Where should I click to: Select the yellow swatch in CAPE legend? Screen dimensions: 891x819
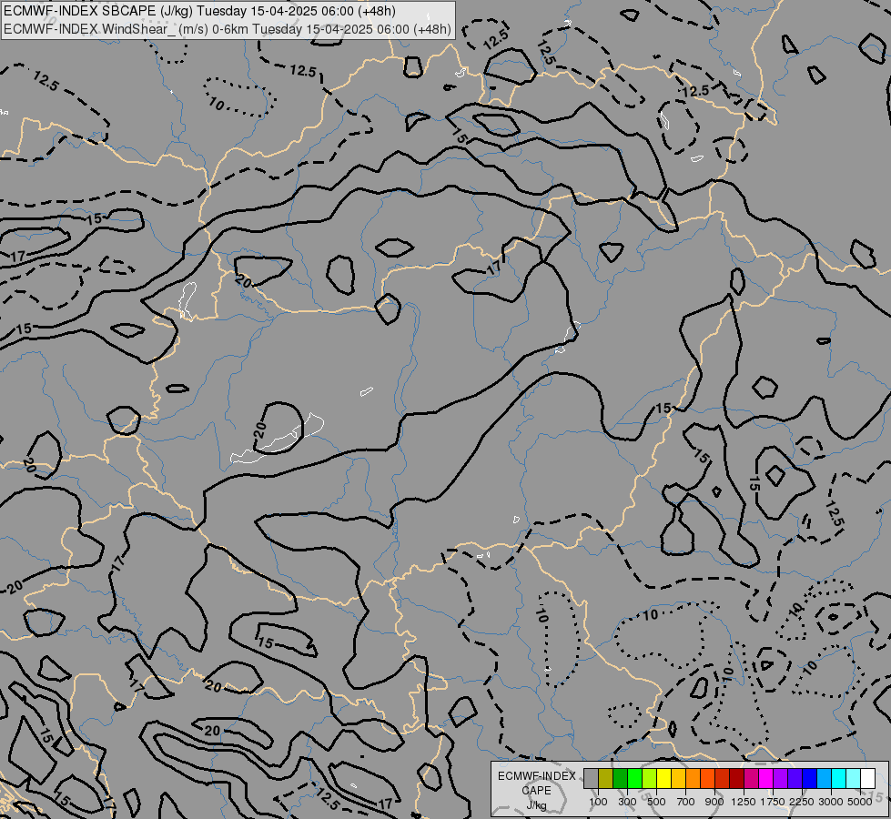click(x=663, y=778)
